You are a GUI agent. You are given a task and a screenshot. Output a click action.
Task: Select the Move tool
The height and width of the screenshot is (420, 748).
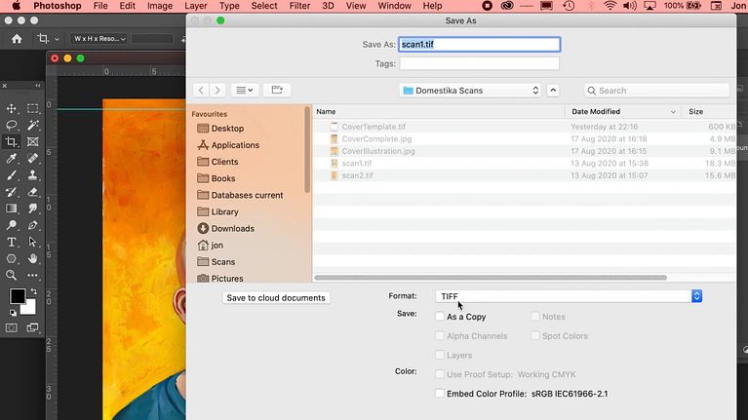pyautogui.click(x=12, y=108)
